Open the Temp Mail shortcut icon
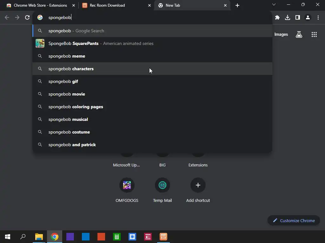325x243 pixels. tap(162, 185)
